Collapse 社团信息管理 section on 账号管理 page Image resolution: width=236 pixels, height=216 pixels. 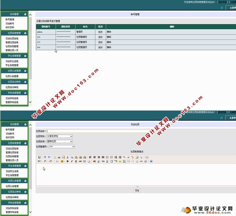25,33
